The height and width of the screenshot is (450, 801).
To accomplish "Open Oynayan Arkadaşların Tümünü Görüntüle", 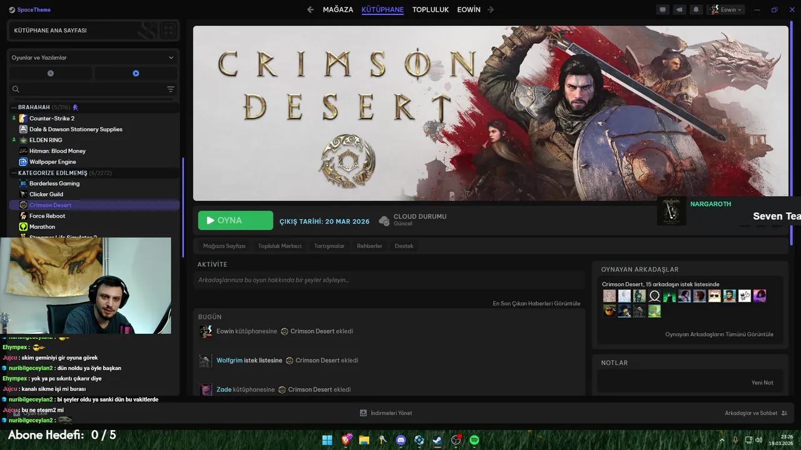I will 719,334.
